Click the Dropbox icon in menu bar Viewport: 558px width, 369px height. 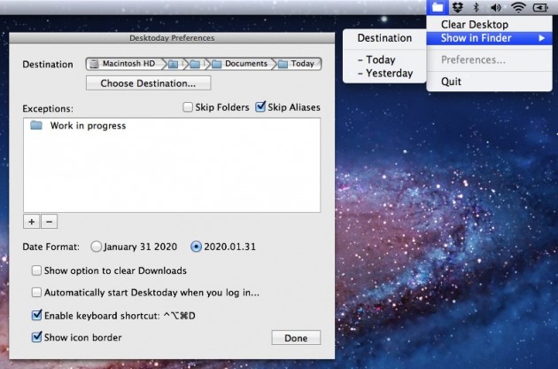point(458,7)
